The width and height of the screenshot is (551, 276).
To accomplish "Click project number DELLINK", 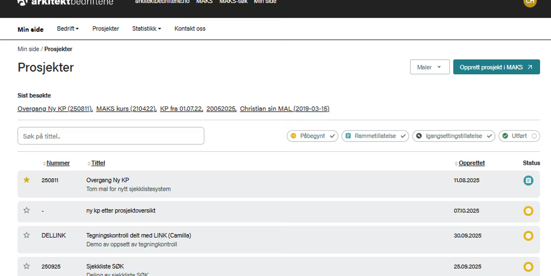I will pos(54,236).
